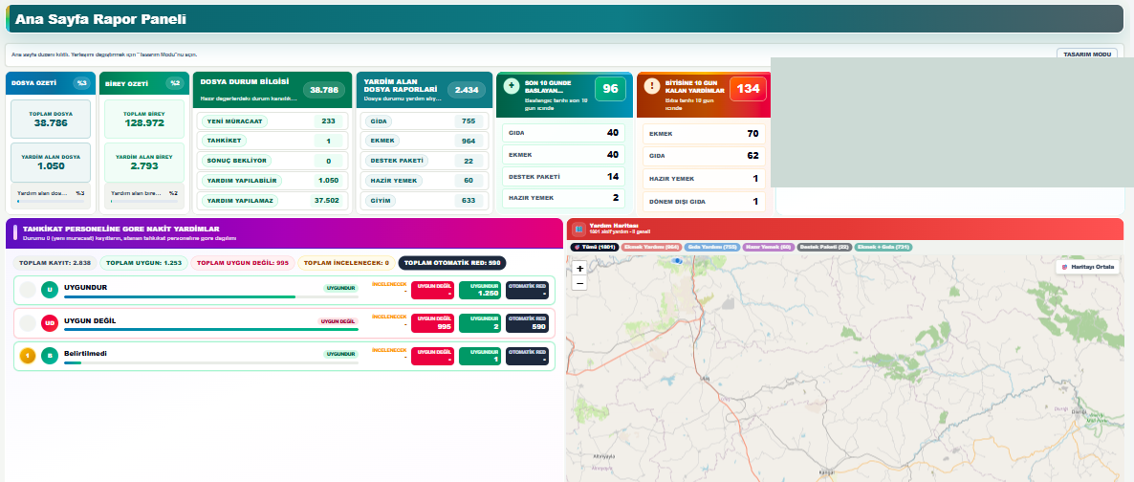Toggle the Ekmek Yardımı map filter chip
Viewport: 1134px width, 482px height.
[x=650, y=248]
